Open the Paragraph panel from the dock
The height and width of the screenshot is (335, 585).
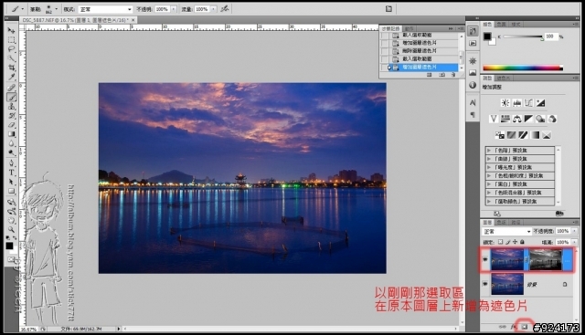click(473, 114)
